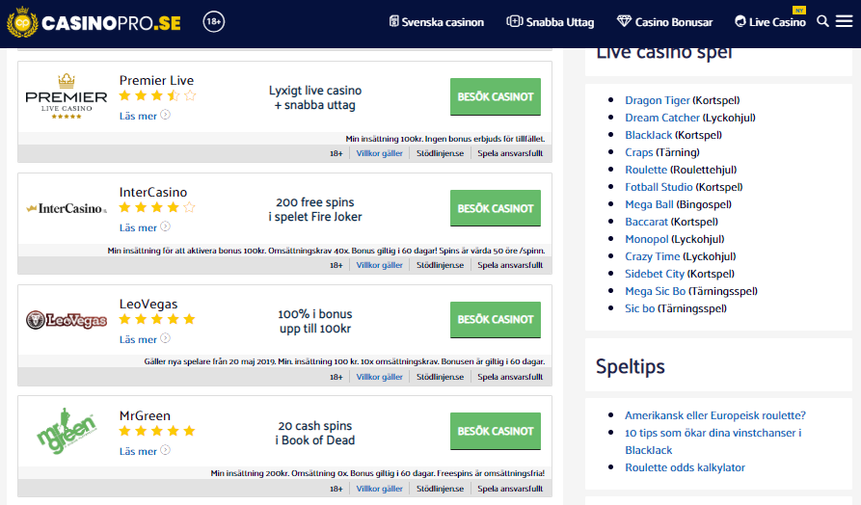Open Villkor gäller under LeoVegas
The height and width of the screenshot is (505, 861).
380,377
